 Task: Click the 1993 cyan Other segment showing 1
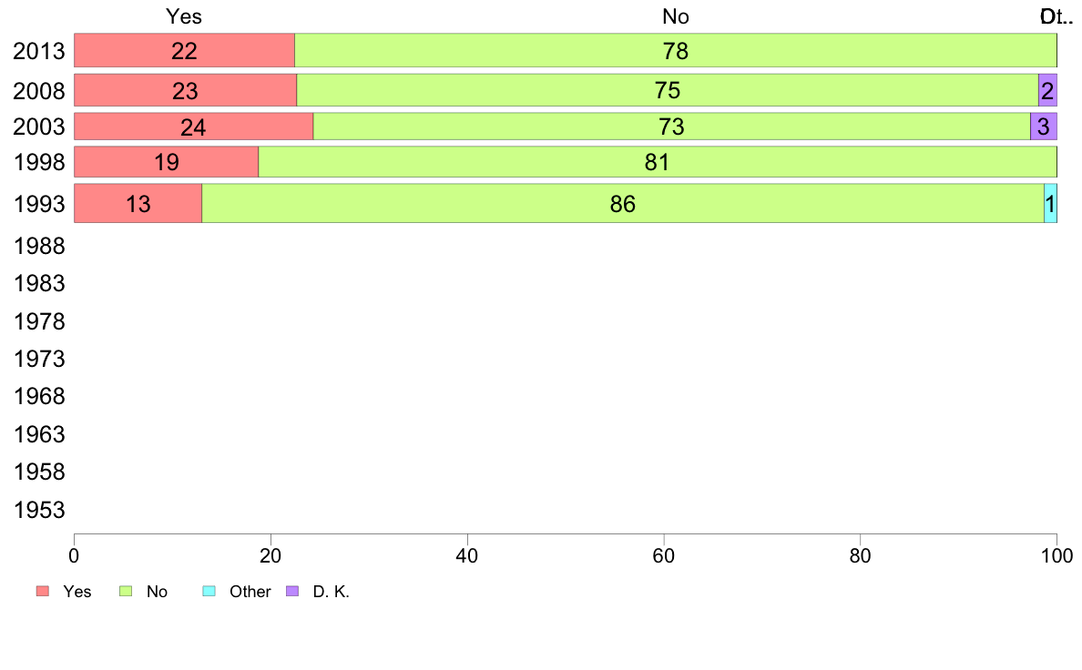pyautogui.click(x=1050, y=204)
